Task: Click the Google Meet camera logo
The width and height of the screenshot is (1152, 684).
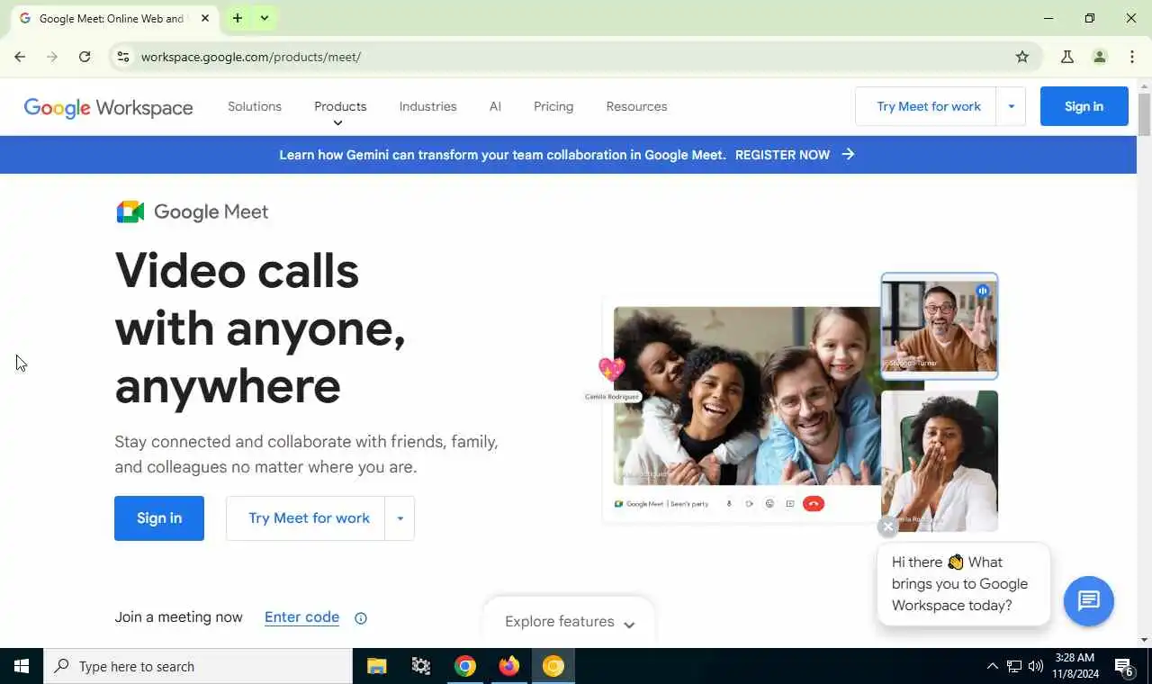Action: coord(130,211)
